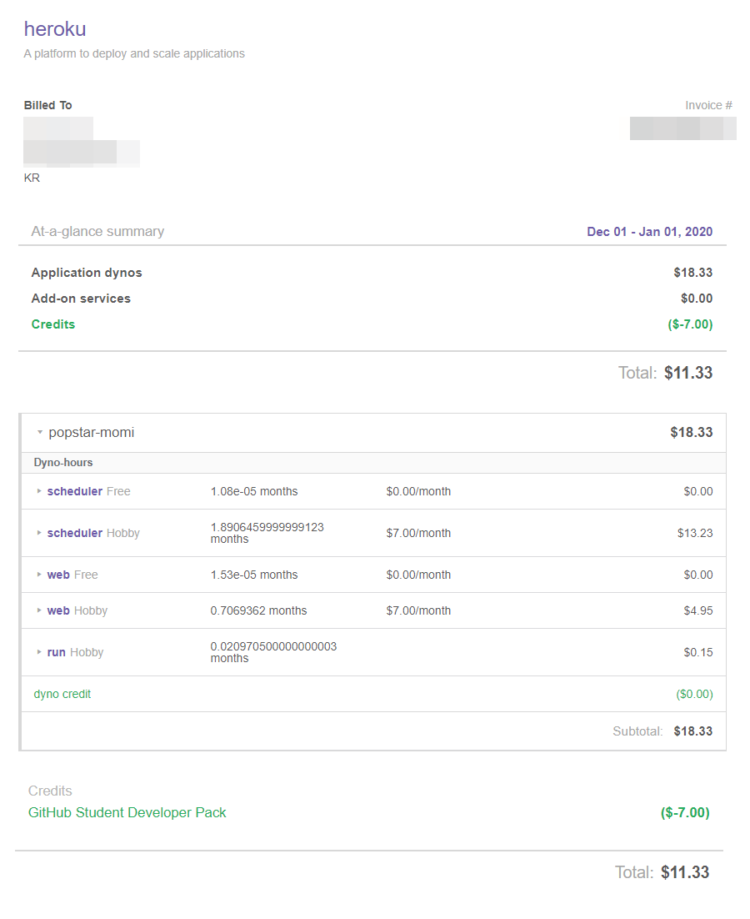This screenshot has height=919, width=750.
Task: Click the At-a-glance summary heading
Action: [97, 232]
